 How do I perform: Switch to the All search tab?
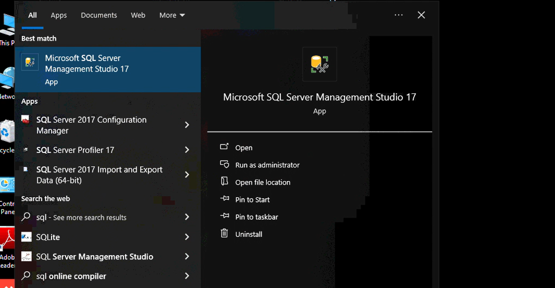[32, 15]
